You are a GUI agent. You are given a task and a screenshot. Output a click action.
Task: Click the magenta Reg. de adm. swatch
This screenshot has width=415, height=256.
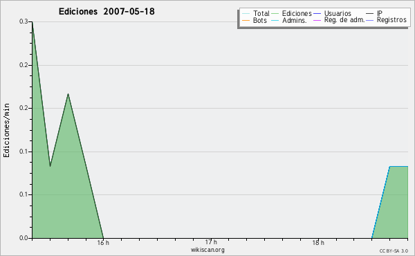[317, 20]
